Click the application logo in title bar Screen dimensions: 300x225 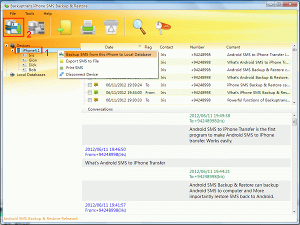pyautogui.click(x=6, y=6)
